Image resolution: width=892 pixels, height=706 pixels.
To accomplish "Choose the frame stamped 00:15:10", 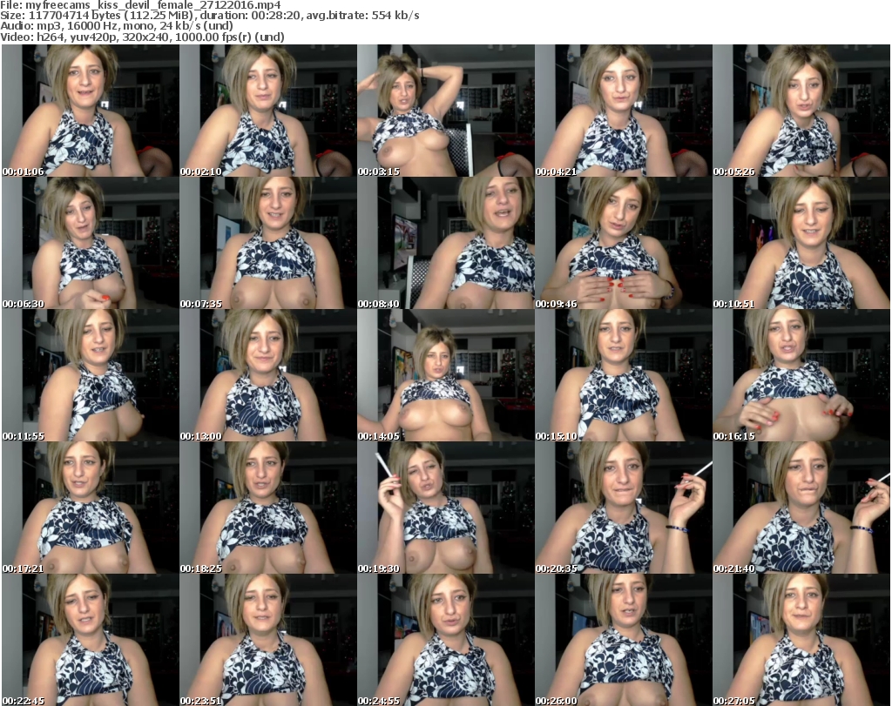I will (624, 375).
